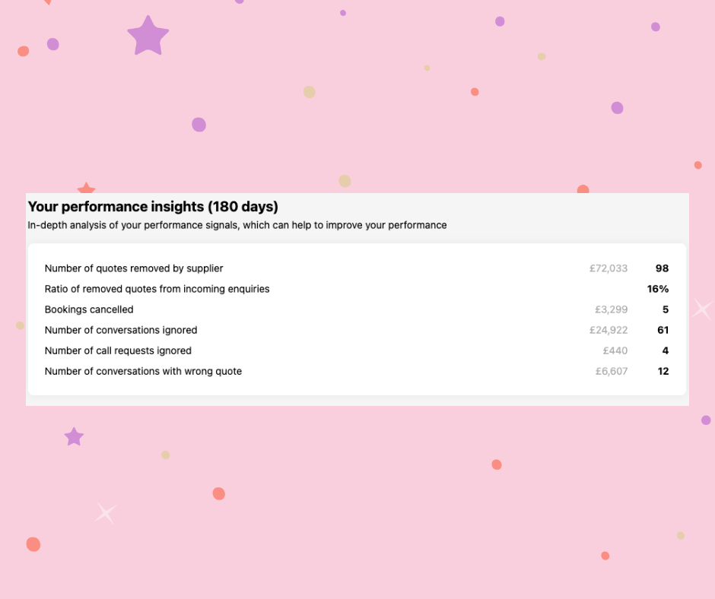
Task: Click the £3,299 cancelled bookings amount
Action: [x=612, y=309]
